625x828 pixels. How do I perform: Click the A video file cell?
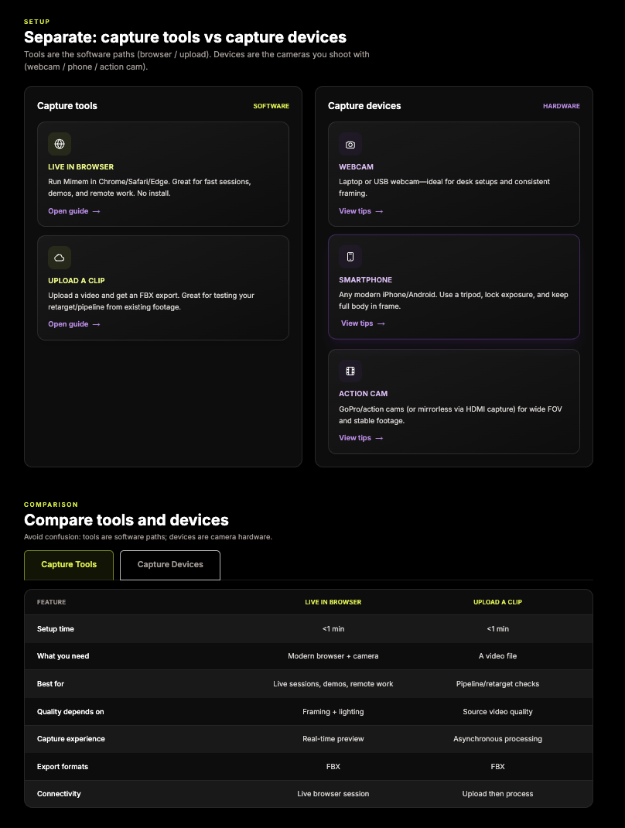pos(498,656)
